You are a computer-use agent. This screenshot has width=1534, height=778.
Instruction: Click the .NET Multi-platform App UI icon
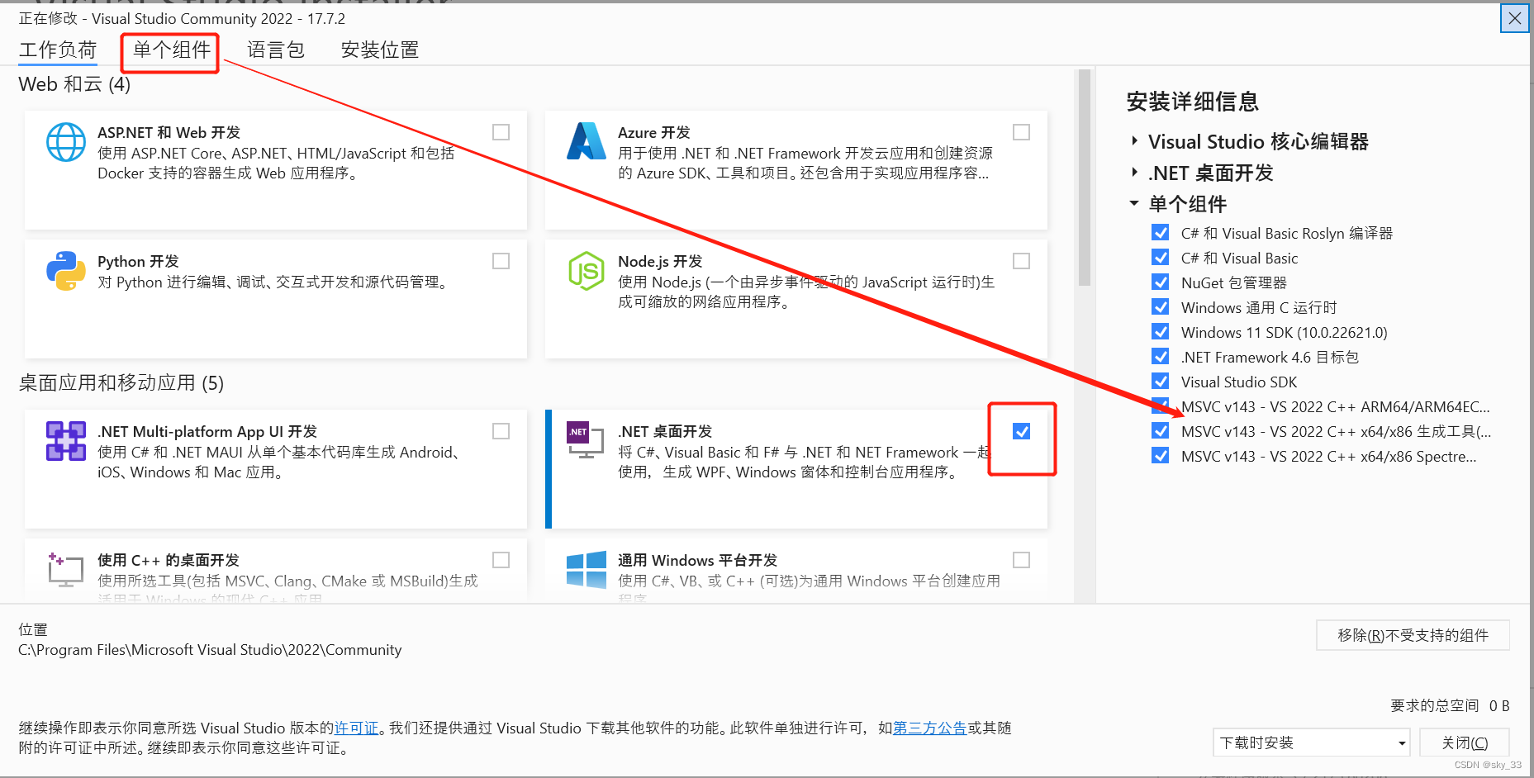coord(65,441)
